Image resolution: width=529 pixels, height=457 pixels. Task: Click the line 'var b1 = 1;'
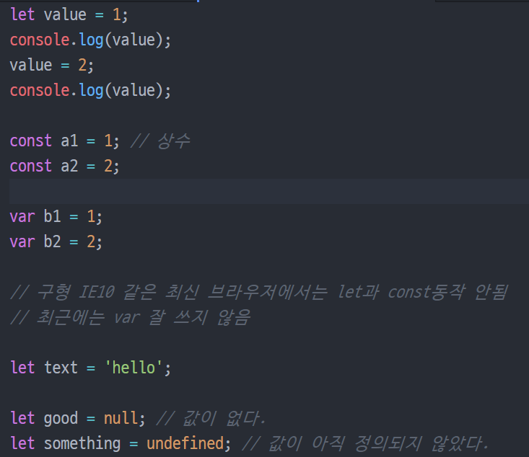pos(56,217)
